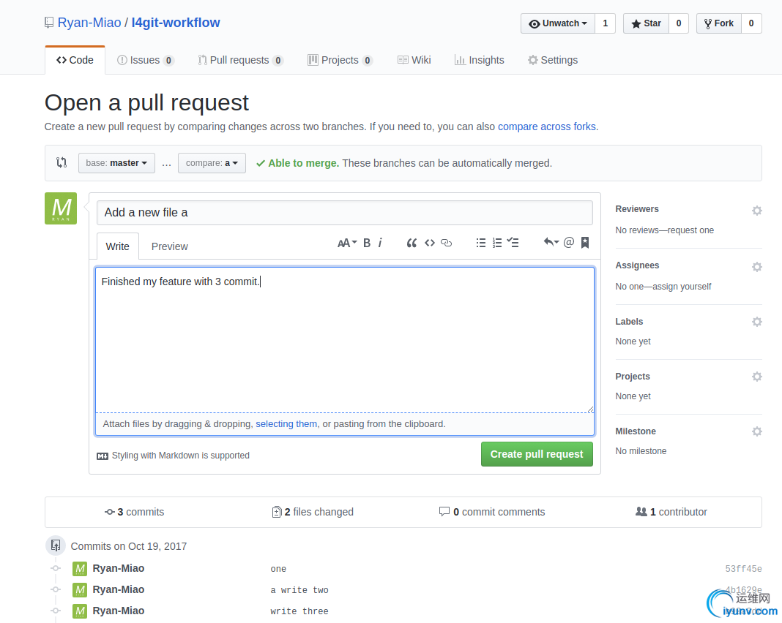Reference an issue with the bookmark icon
Image resolution: width=782 pixels, height=623 pixels.
click(x=585, y=243)
